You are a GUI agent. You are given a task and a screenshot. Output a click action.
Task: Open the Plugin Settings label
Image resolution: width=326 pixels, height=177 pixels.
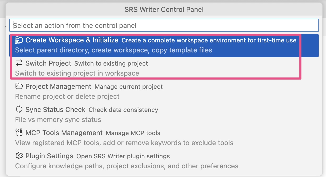tap(49, 156)
